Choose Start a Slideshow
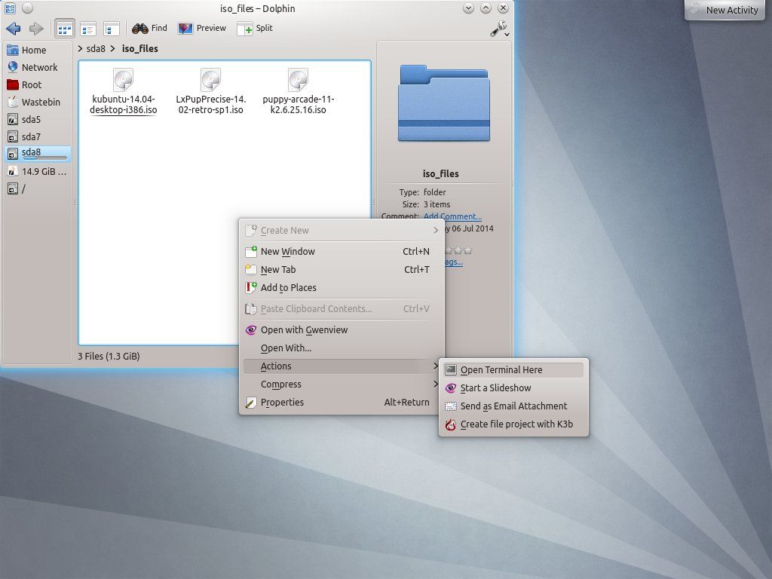This screenshot has width=772, height=579. point(513,388)
